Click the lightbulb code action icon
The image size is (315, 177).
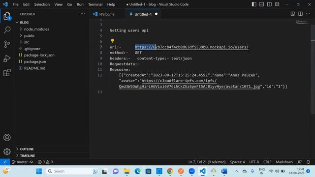(x=112, y=41)
